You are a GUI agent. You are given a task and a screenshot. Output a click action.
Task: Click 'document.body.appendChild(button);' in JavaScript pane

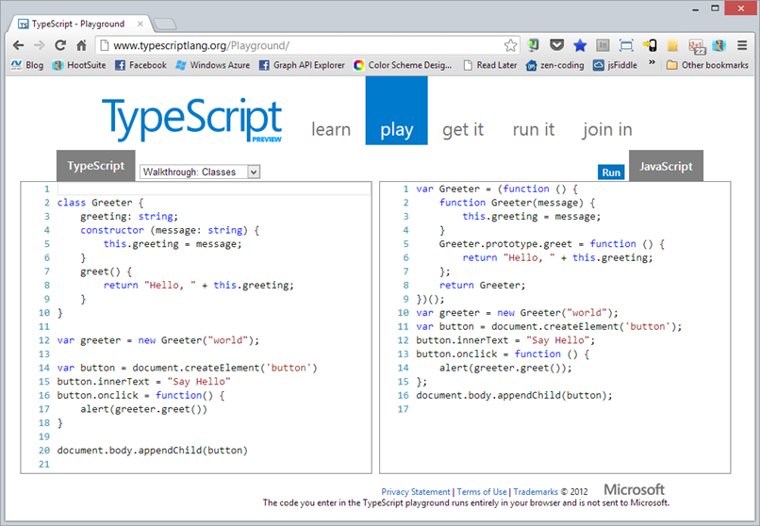pyautogui.click(x=514, y=395)
